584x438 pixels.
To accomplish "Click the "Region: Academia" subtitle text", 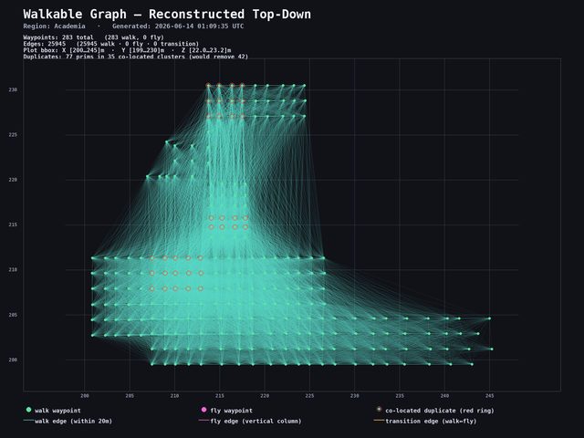I will tap(54, 26).
